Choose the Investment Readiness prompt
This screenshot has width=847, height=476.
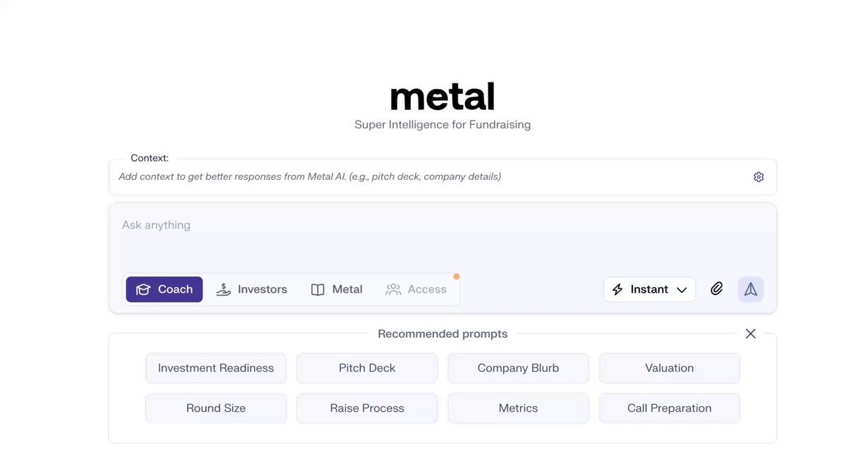click(216, 368)
